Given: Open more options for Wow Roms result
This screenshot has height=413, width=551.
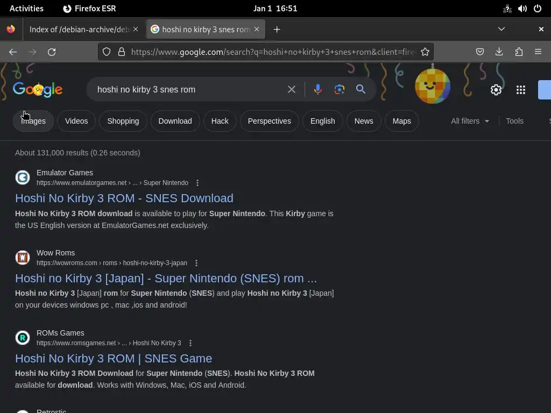Looking at the screenshot, I should tap(196, 263).
